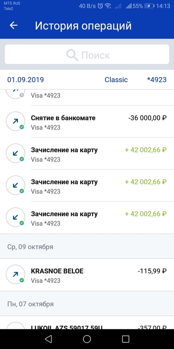Viewport: 174px width, 349px height.
Task: Tap Android back navigation triangle
Action: pyautogui.click(x=48, y=339)
